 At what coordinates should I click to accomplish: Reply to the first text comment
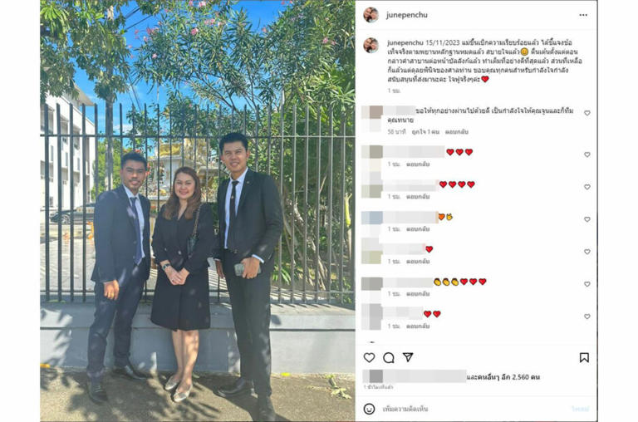coord(457,132)
